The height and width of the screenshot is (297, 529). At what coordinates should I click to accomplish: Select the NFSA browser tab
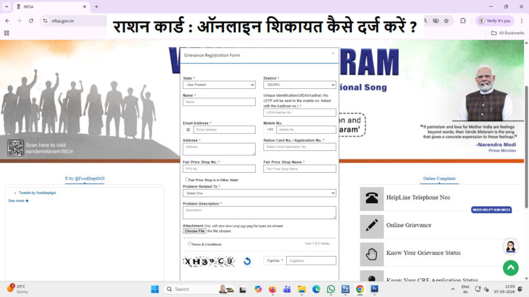coord(51,6)
